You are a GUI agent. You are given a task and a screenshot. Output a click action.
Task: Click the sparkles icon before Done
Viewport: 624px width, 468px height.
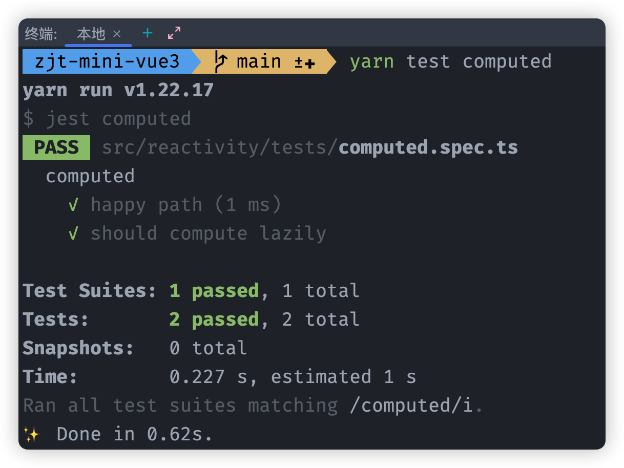[32, 435]
